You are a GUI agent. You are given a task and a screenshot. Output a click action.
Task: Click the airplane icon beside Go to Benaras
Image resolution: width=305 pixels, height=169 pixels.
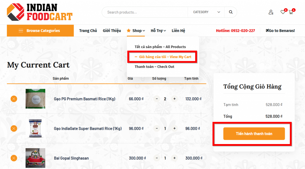coord(267,31)
